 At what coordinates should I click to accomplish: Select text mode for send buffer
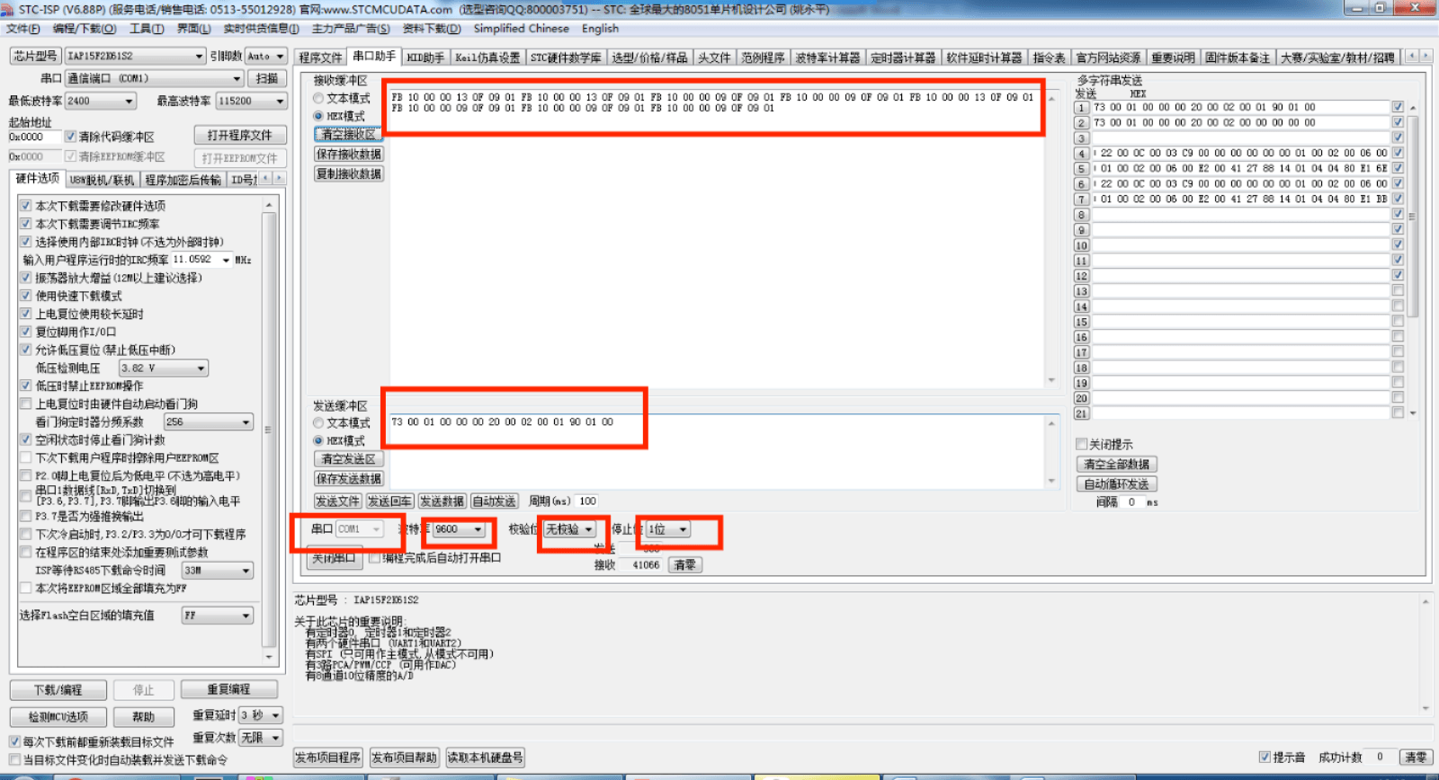318,422
